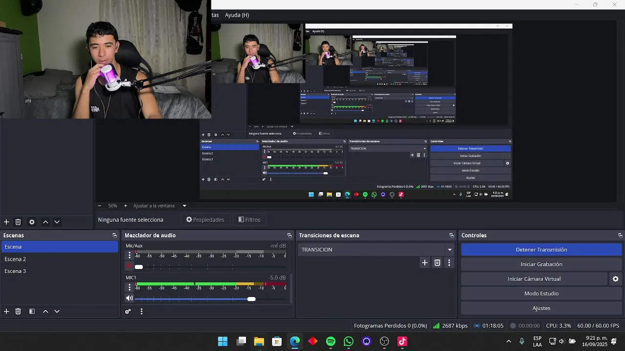Open the ESP LAA language switcher
Image resolution: width=625 pixels, height=351 pixels.
537,341
